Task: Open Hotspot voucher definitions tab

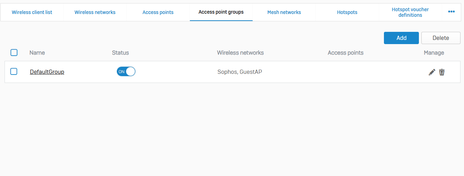Action: coord(410,12)
